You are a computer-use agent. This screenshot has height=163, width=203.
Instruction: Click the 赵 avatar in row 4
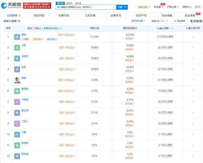tap(17, 69)
